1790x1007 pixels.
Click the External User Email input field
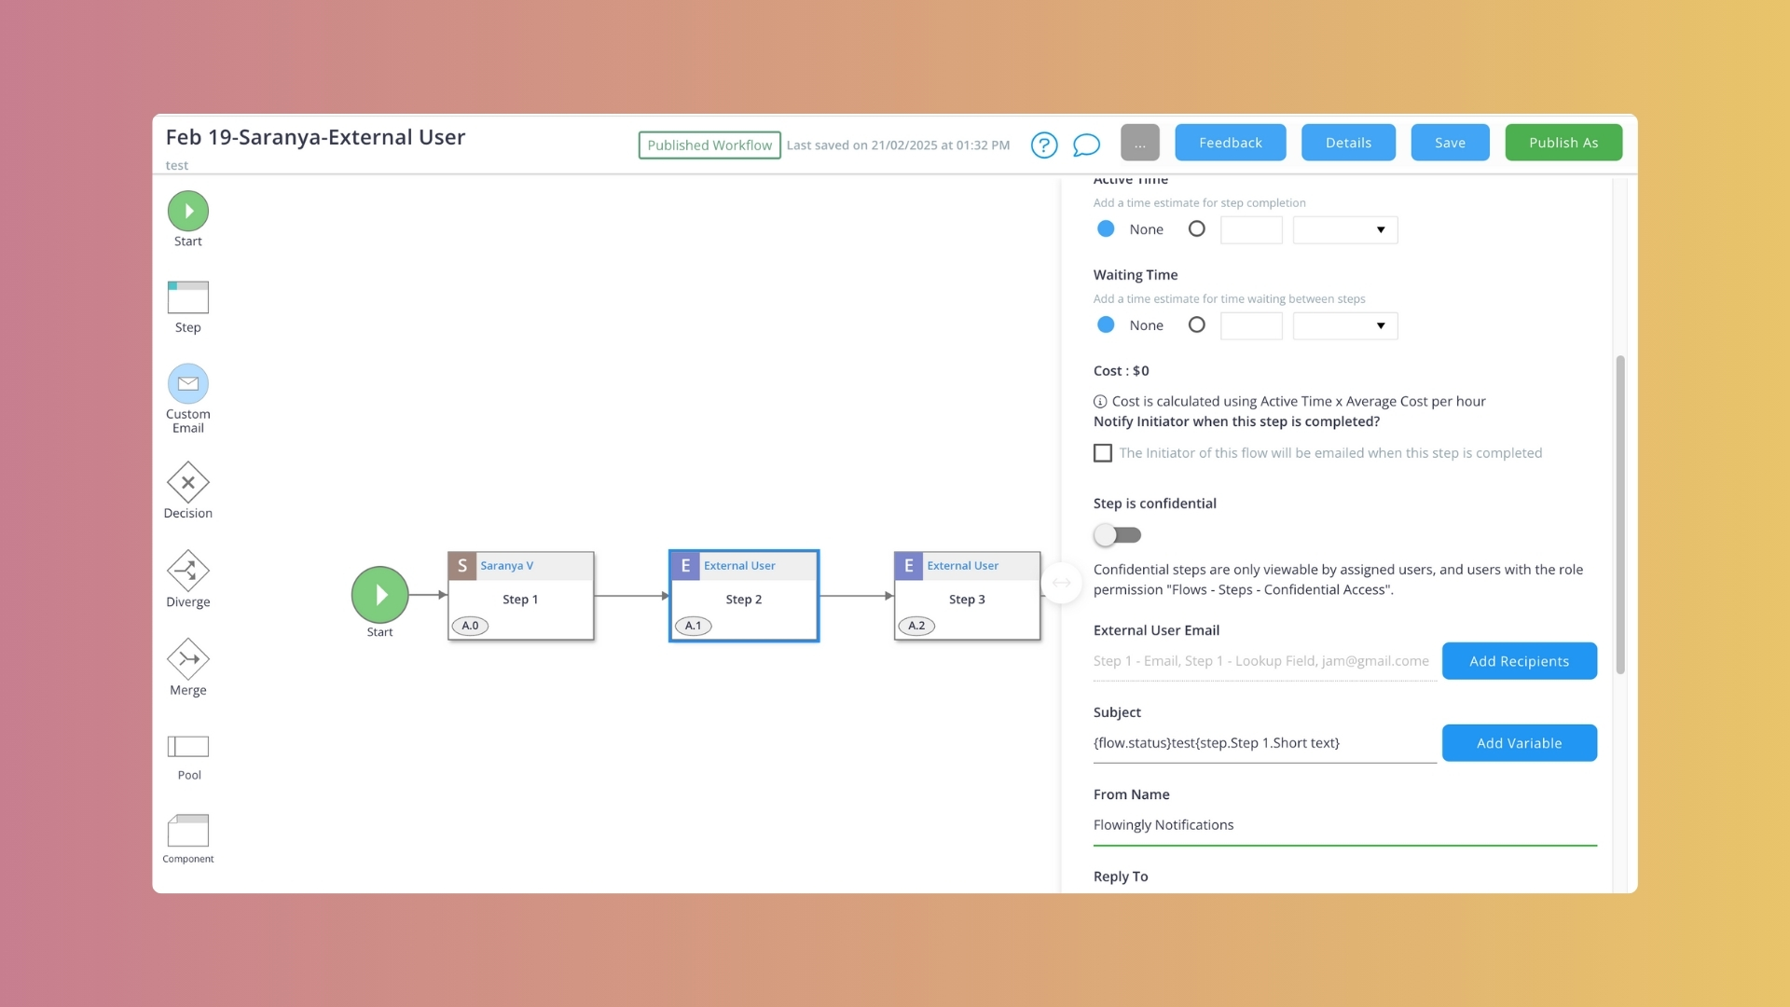click(x=1259, y=660)
